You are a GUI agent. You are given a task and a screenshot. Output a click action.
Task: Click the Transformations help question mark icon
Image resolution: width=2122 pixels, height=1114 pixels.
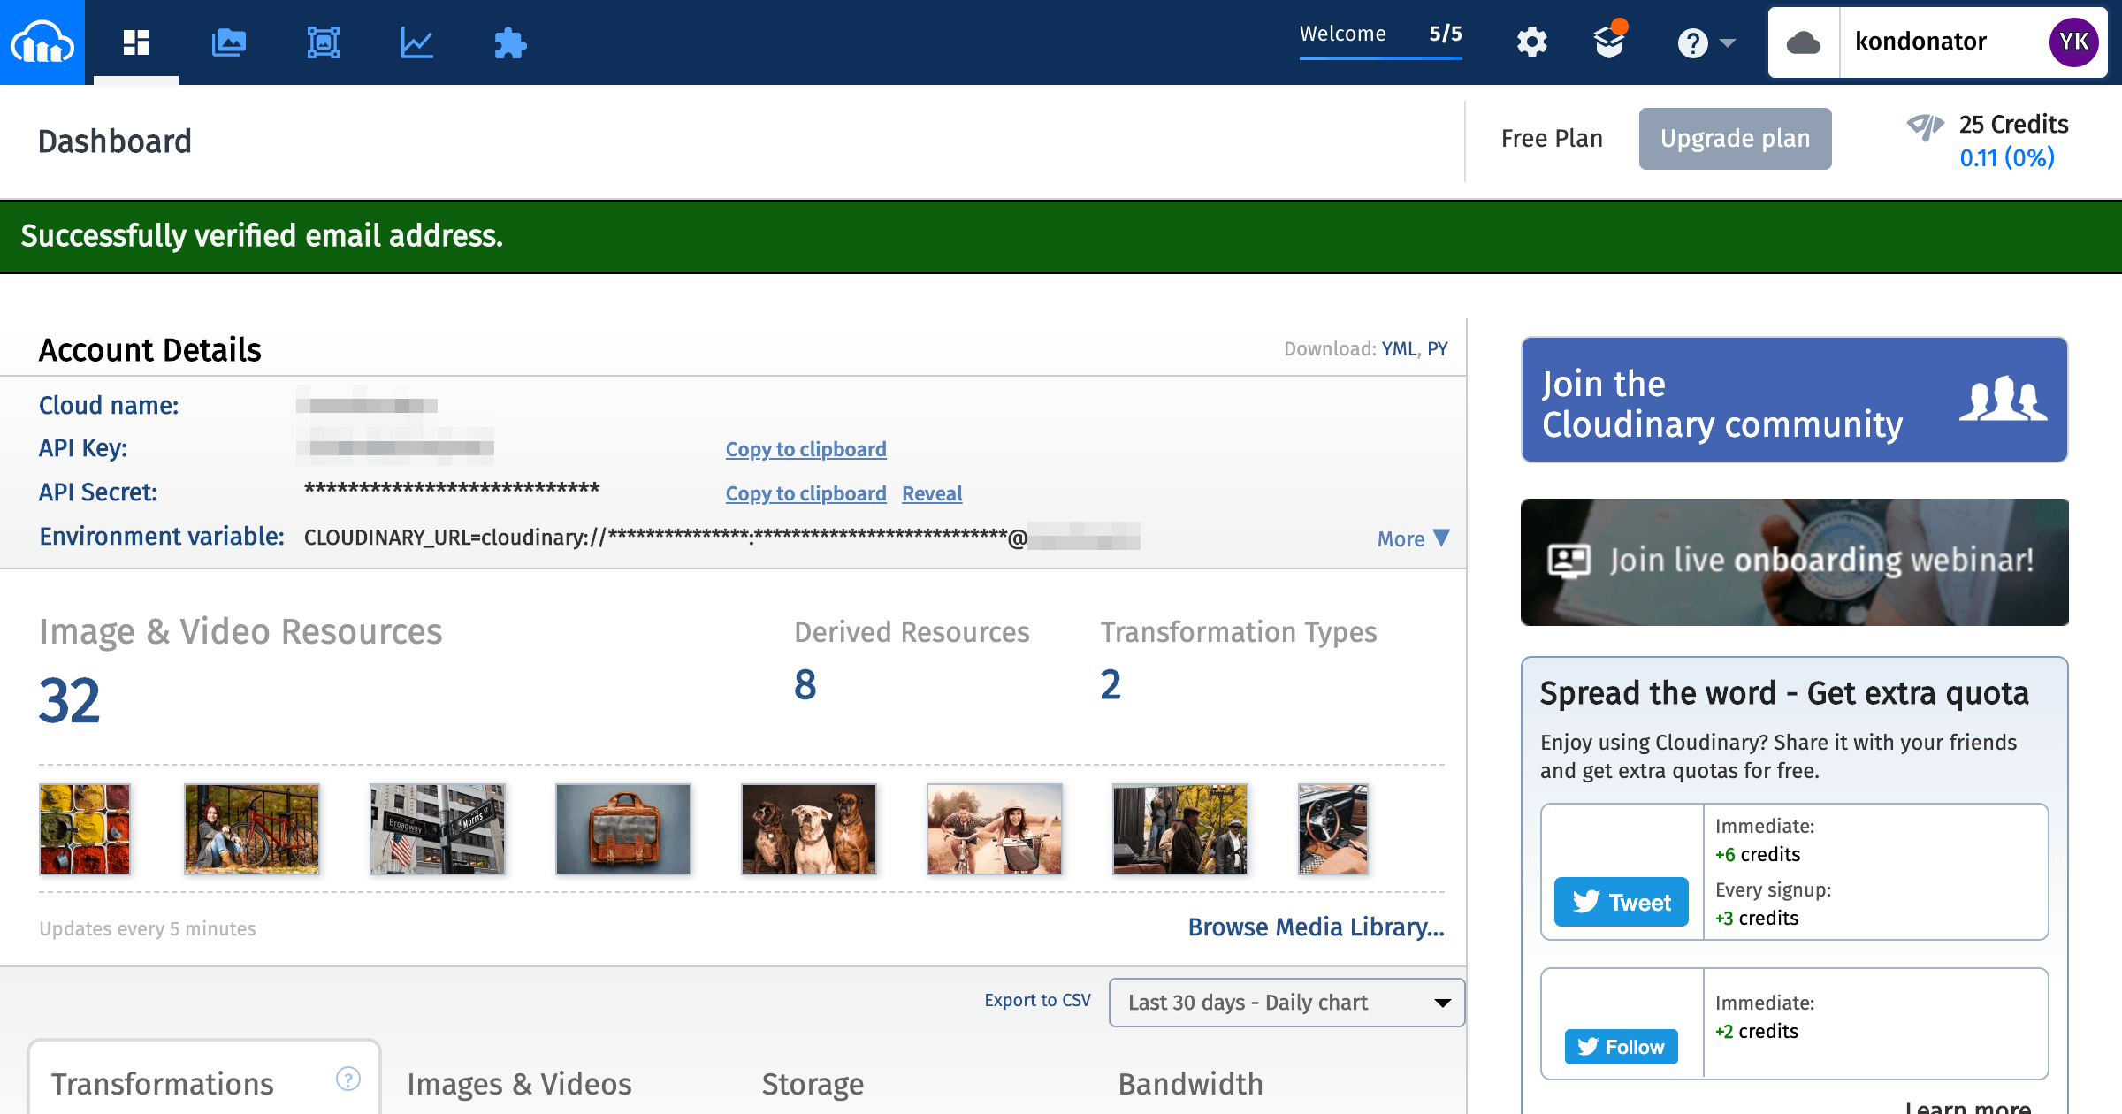[x=348, y=1079]
